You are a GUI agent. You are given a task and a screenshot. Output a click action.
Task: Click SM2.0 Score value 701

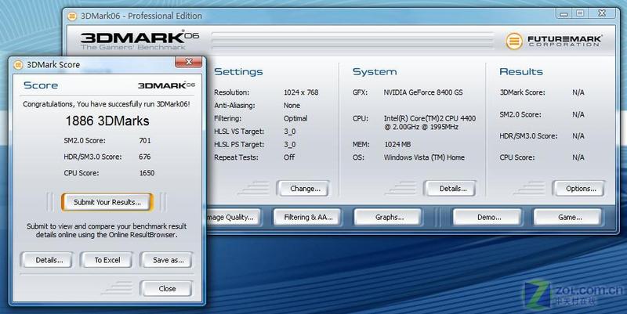145,141
